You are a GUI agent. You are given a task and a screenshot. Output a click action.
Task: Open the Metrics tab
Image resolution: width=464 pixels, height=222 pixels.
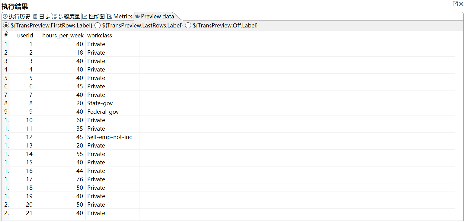[120, 16]
